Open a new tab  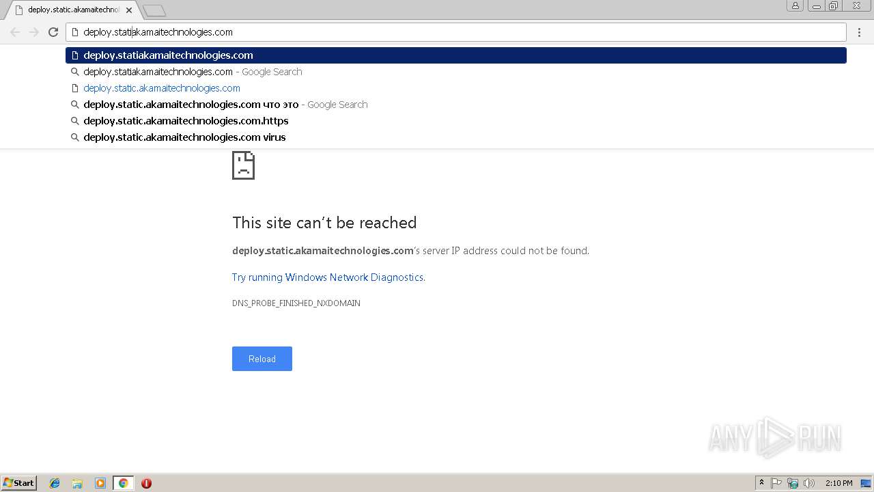coord(154,10)
